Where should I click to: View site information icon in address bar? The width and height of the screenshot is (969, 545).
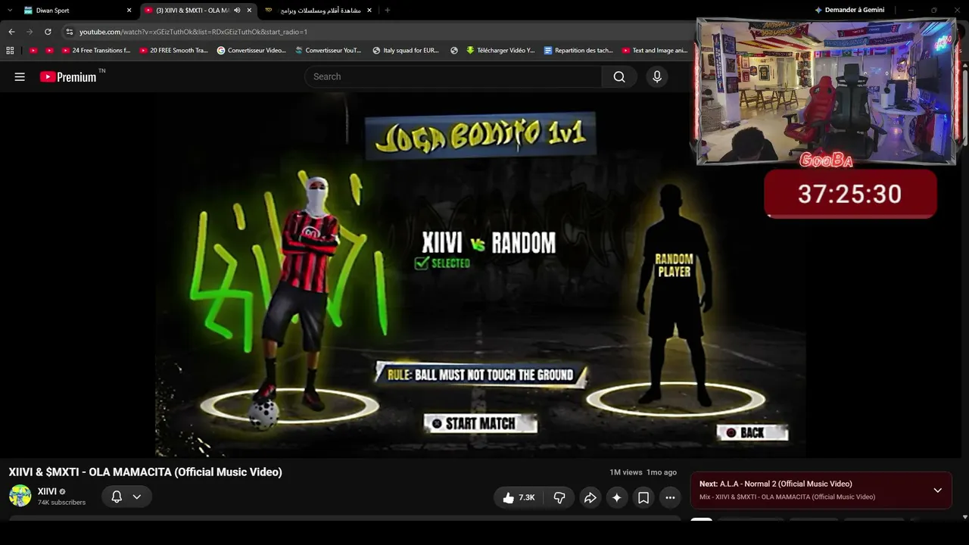pos(70,32)
